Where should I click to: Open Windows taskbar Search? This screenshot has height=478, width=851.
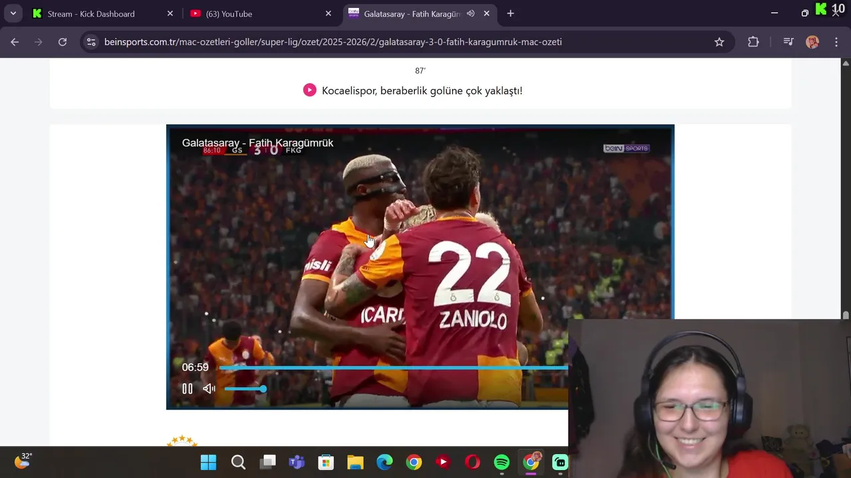(238, 462)
